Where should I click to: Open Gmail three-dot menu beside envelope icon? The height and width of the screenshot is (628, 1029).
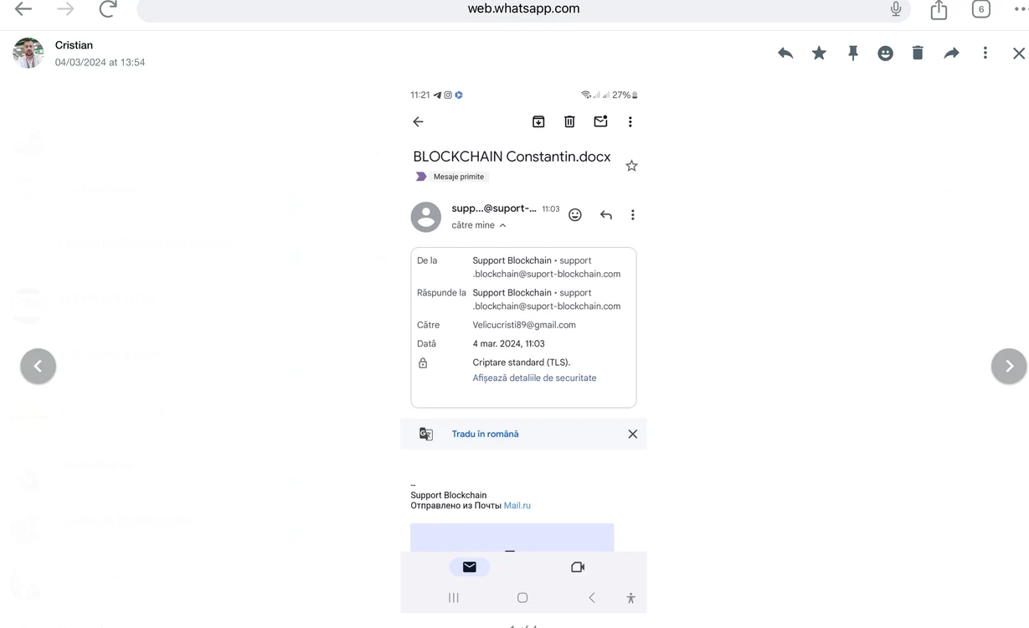tap(630, 121)
